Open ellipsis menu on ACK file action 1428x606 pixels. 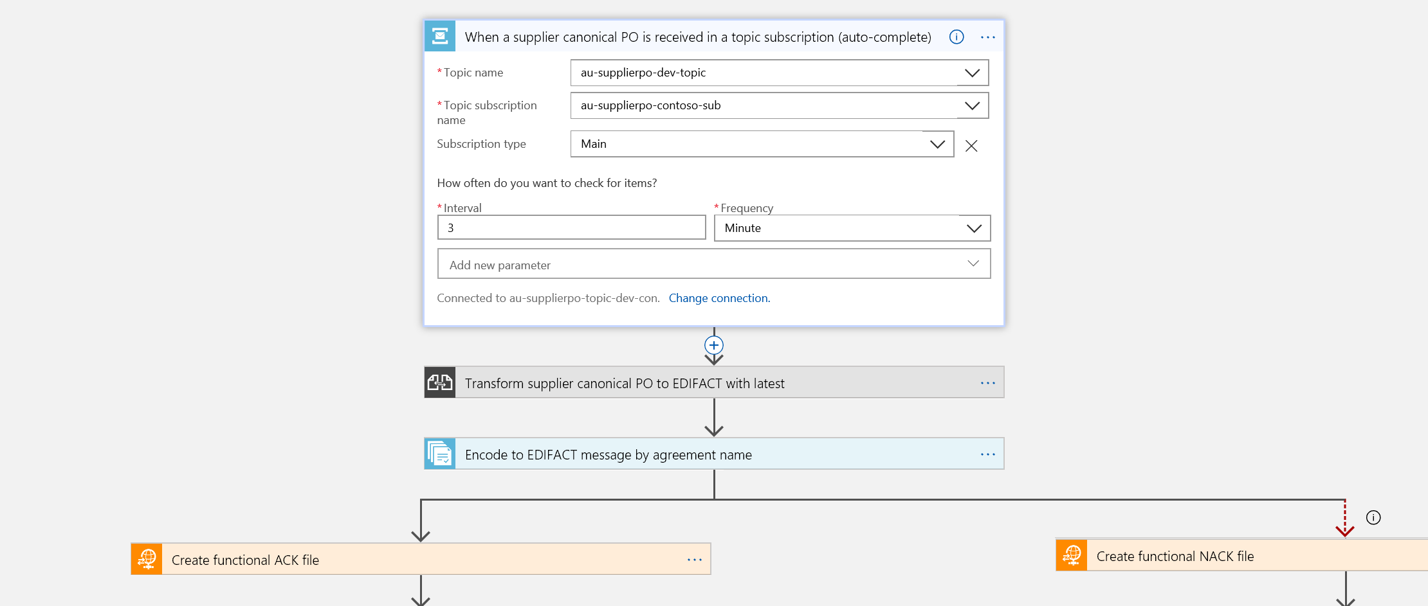point(695,560)
